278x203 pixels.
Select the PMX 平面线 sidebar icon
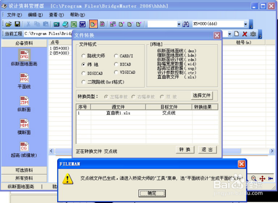pos(24,78)
